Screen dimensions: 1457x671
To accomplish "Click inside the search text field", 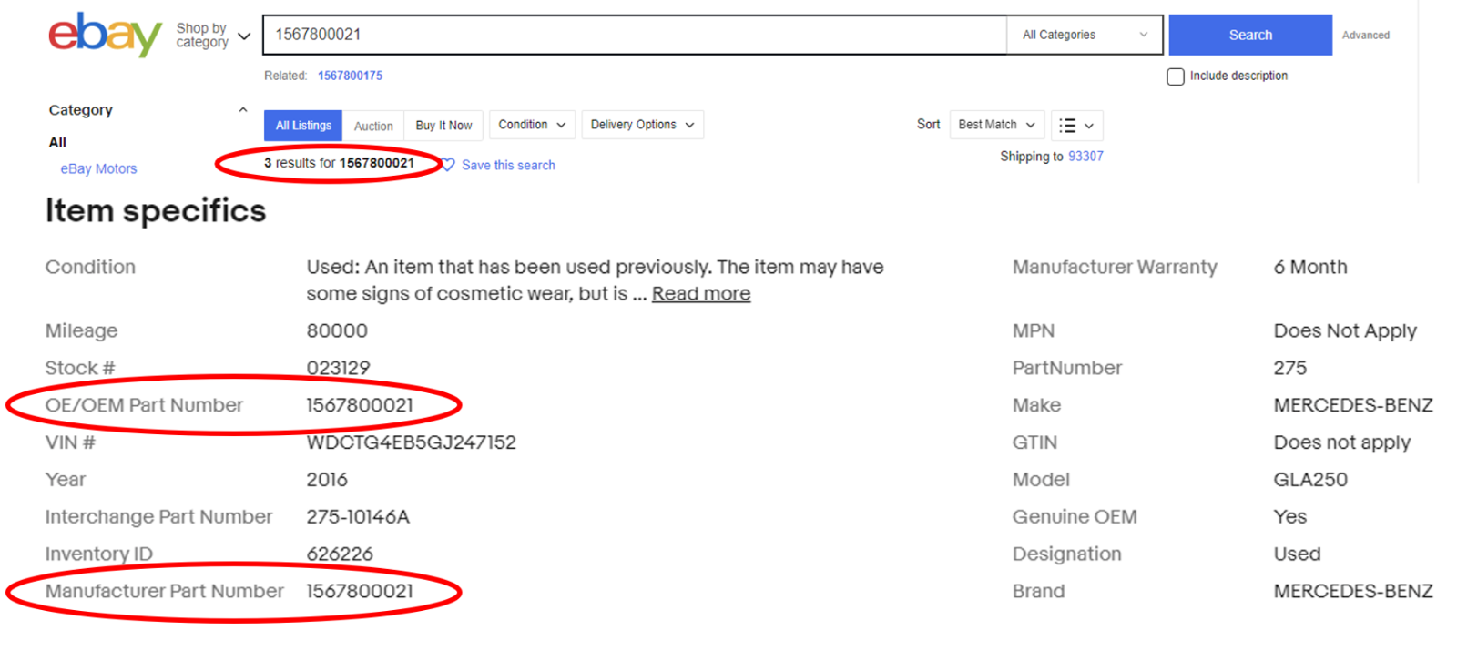I will pyautogui.click(x=635, y=35).
